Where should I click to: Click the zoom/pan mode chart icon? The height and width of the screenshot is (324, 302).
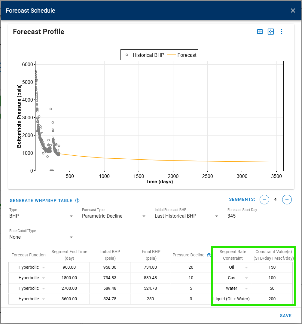pyautogui.click(x=271, y=32)
